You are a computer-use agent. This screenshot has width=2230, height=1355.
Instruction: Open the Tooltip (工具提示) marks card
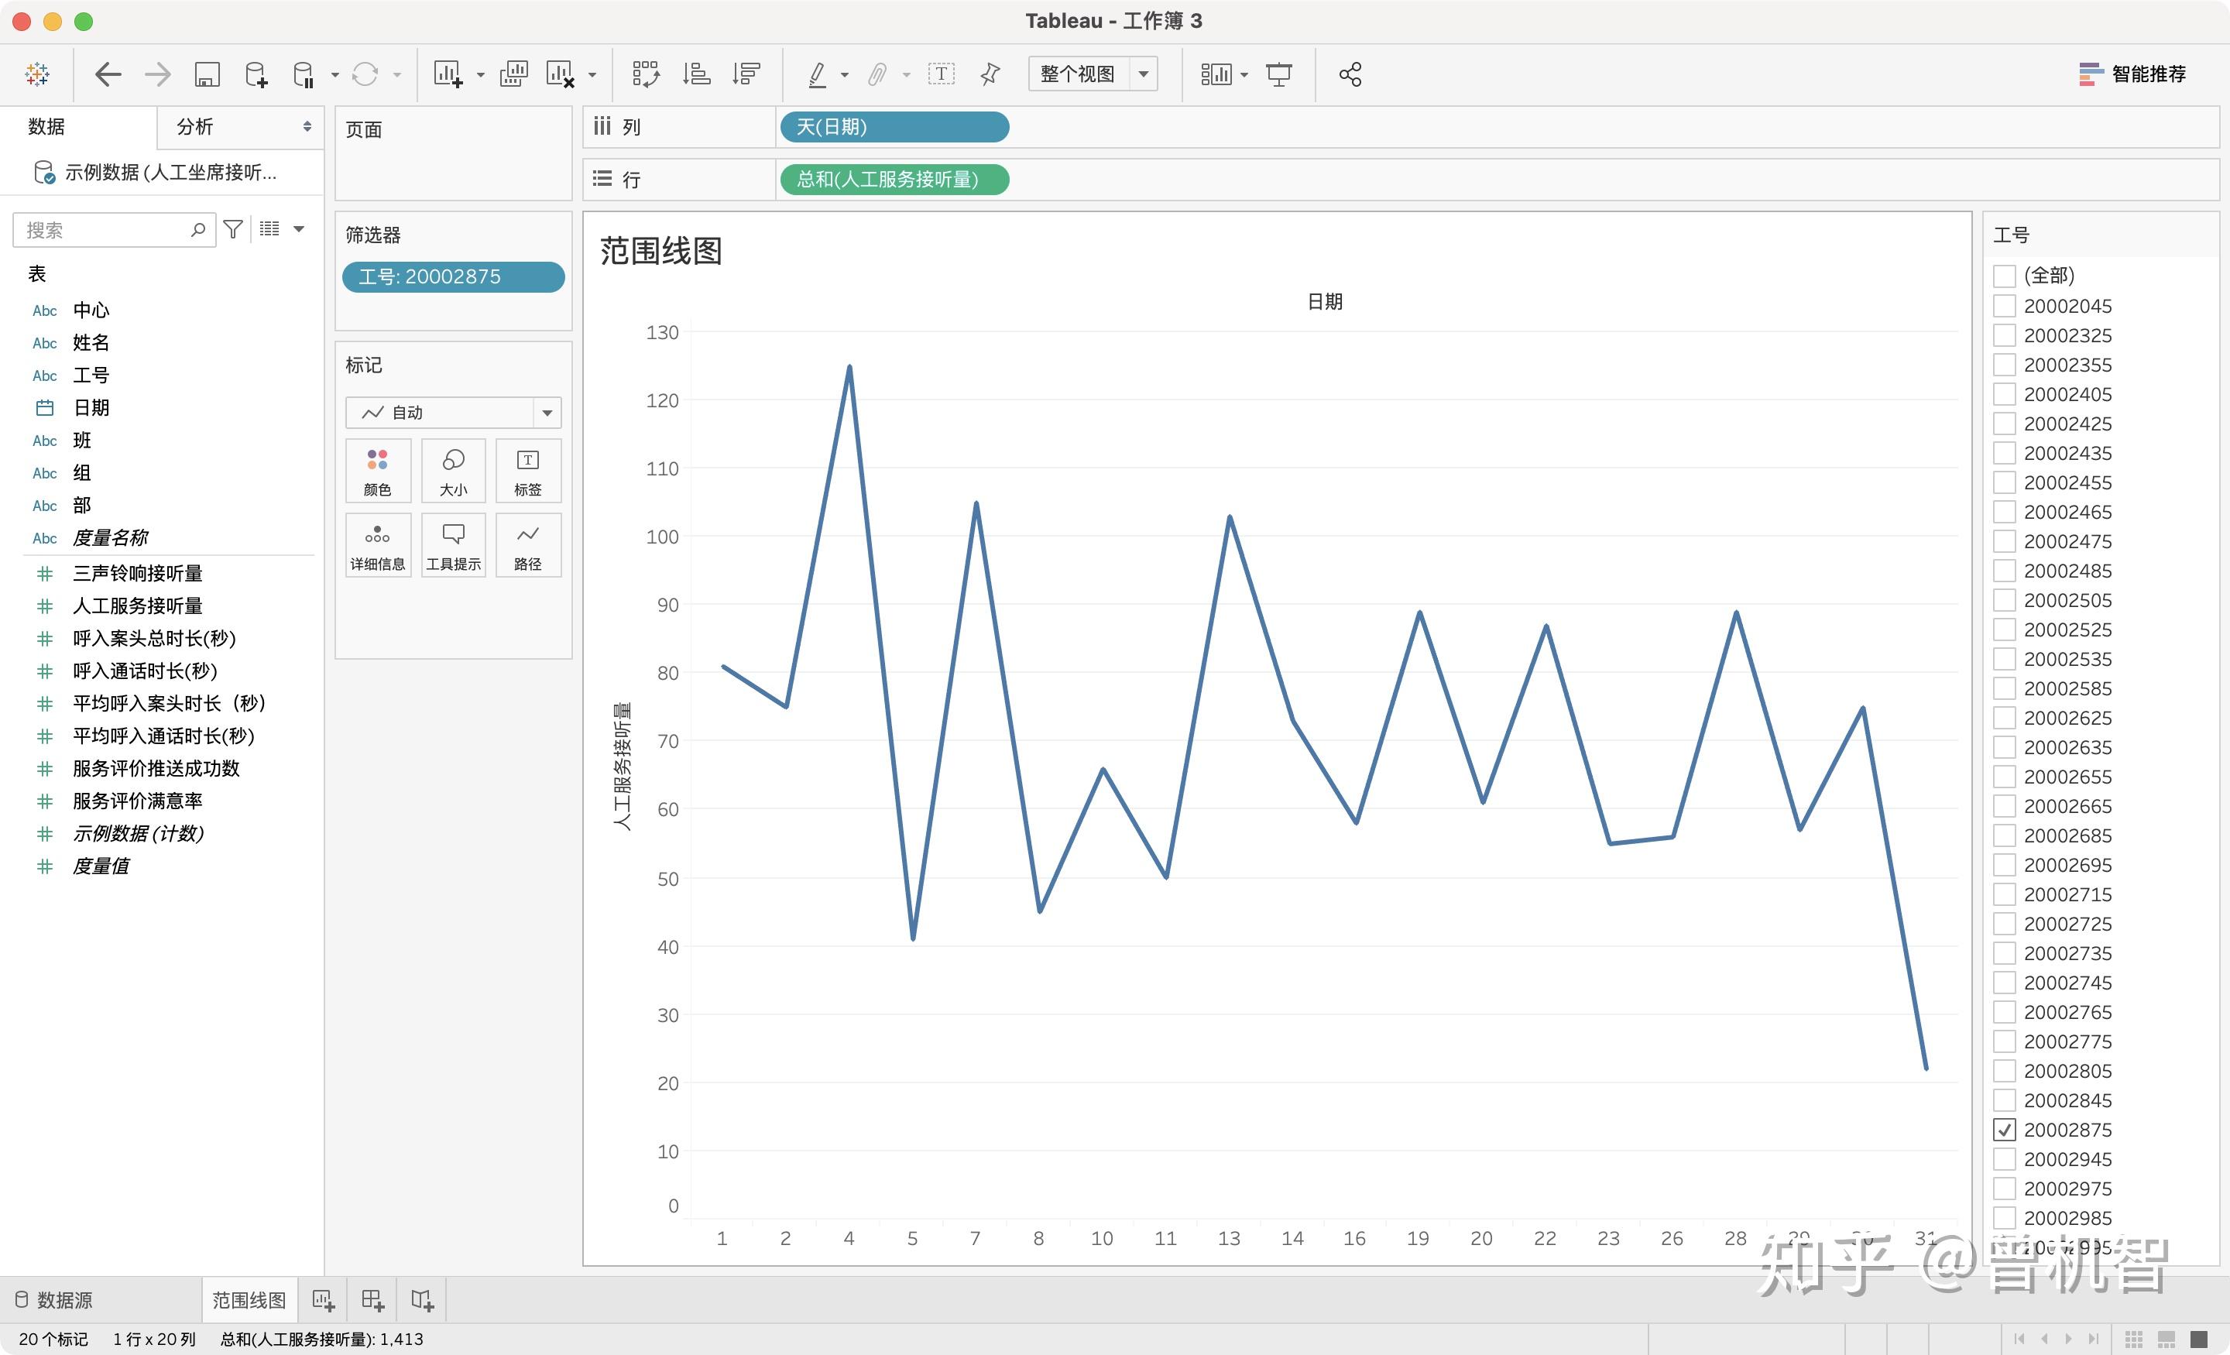(x=454, y=545)
